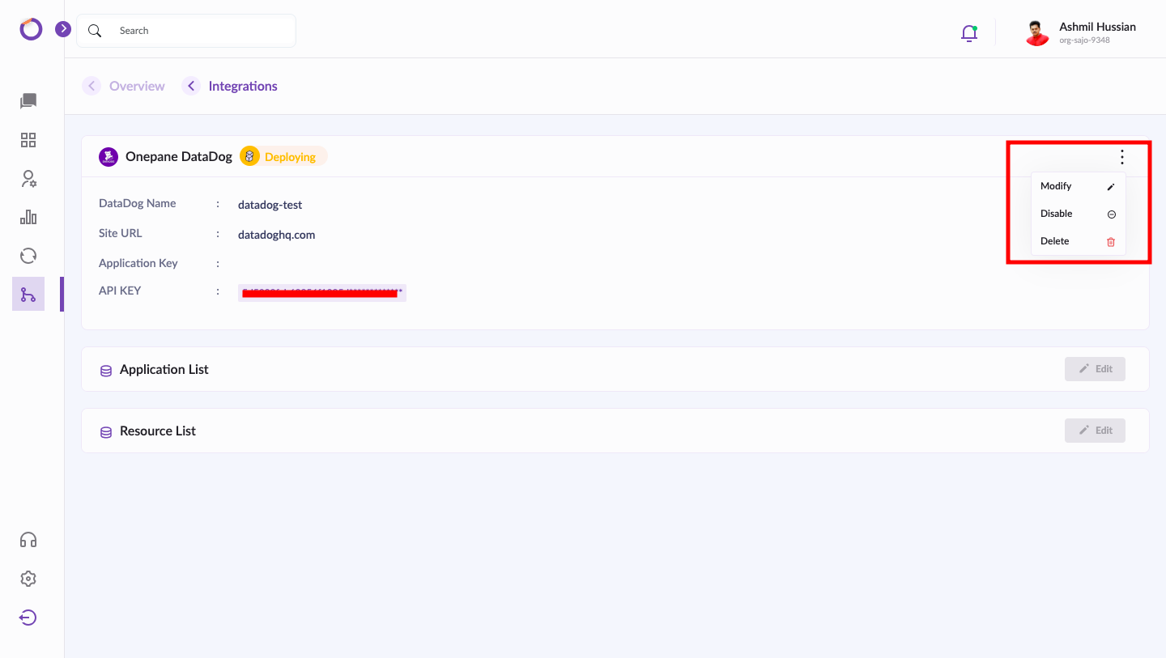
Task: Click the Application Key label
Action: [138, 263]
